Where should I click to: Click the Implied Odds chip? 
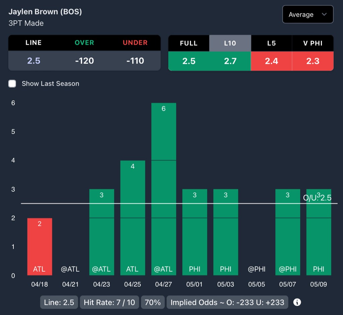coord(227,302)
